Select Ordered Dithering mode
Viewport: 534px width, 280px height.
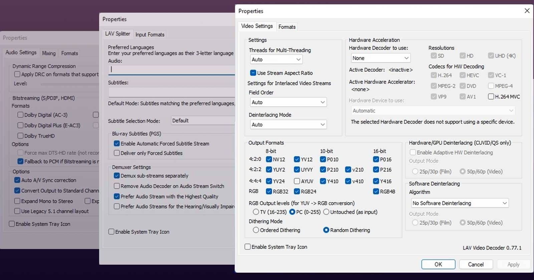256,230
